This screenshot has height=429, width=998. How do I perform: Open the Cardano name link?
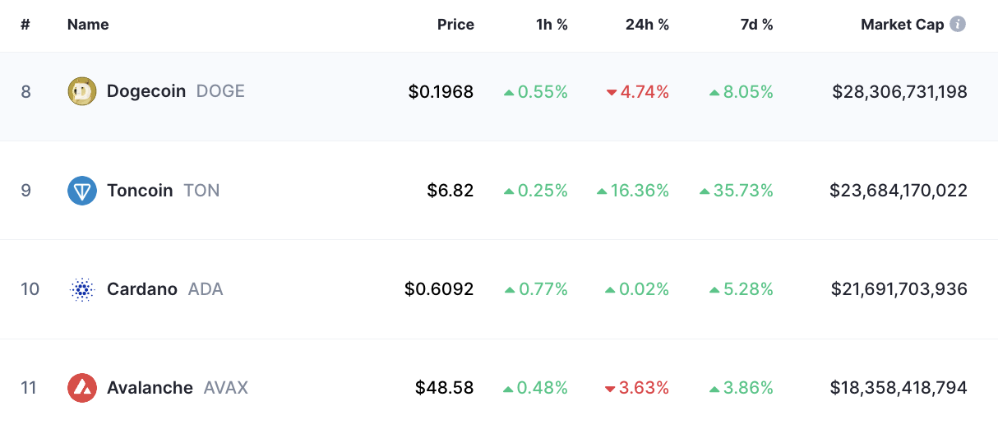142,289
